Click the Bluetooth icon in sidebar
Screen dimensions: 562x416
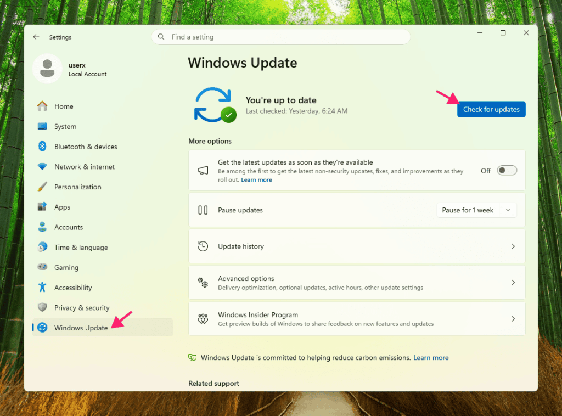[x=42, y=146]
